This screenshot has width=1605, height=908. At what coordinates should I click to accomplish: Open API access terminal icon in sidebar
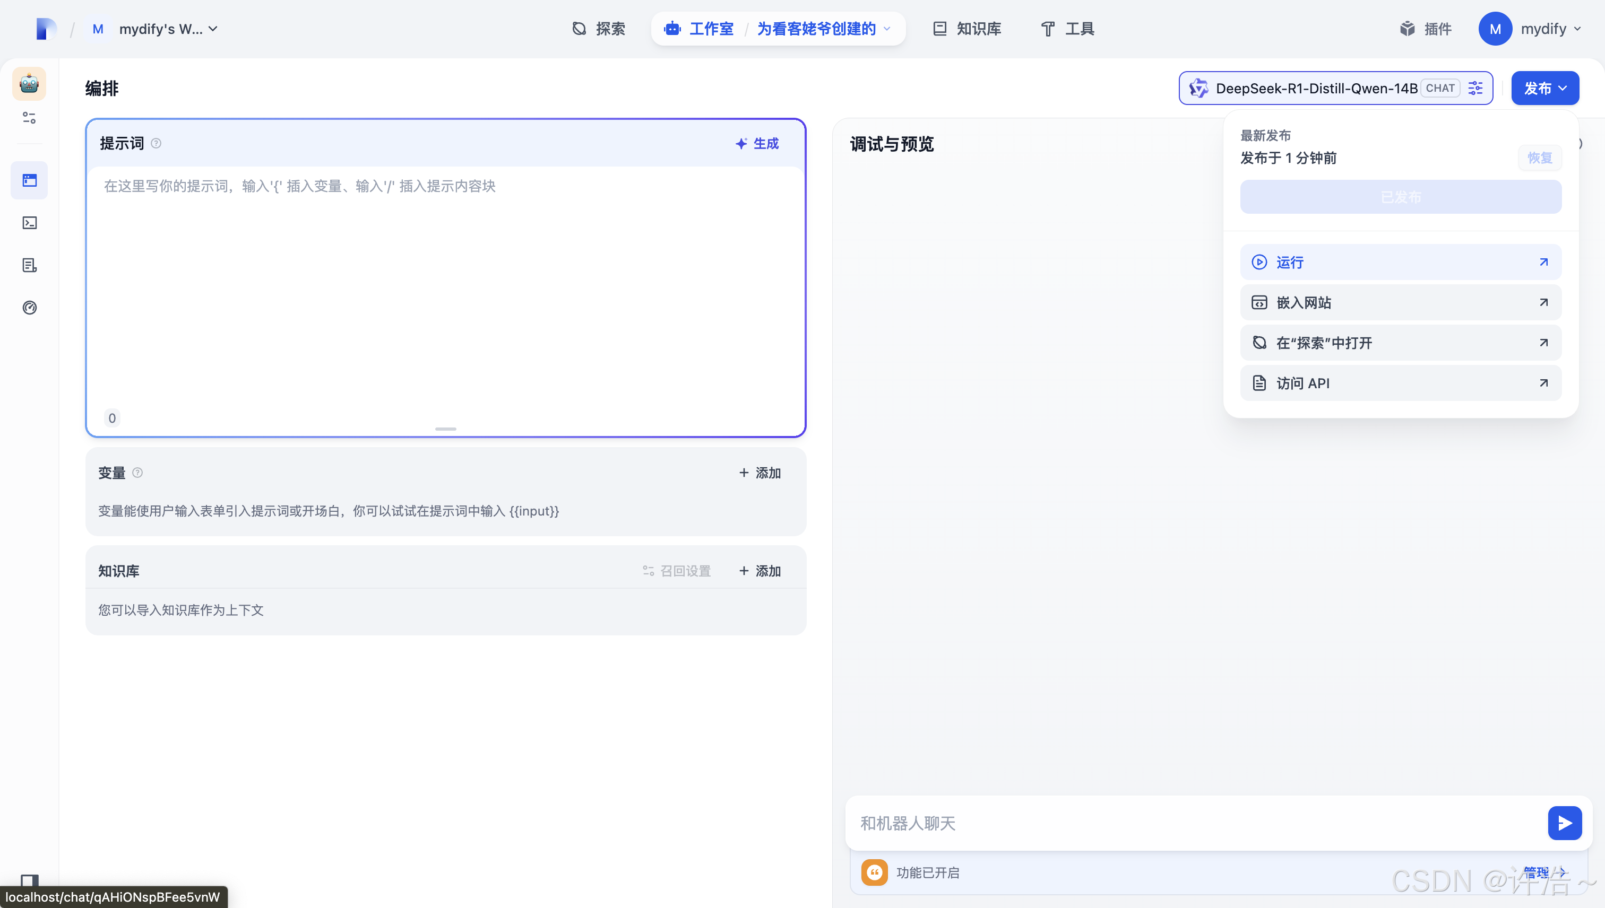29,223
